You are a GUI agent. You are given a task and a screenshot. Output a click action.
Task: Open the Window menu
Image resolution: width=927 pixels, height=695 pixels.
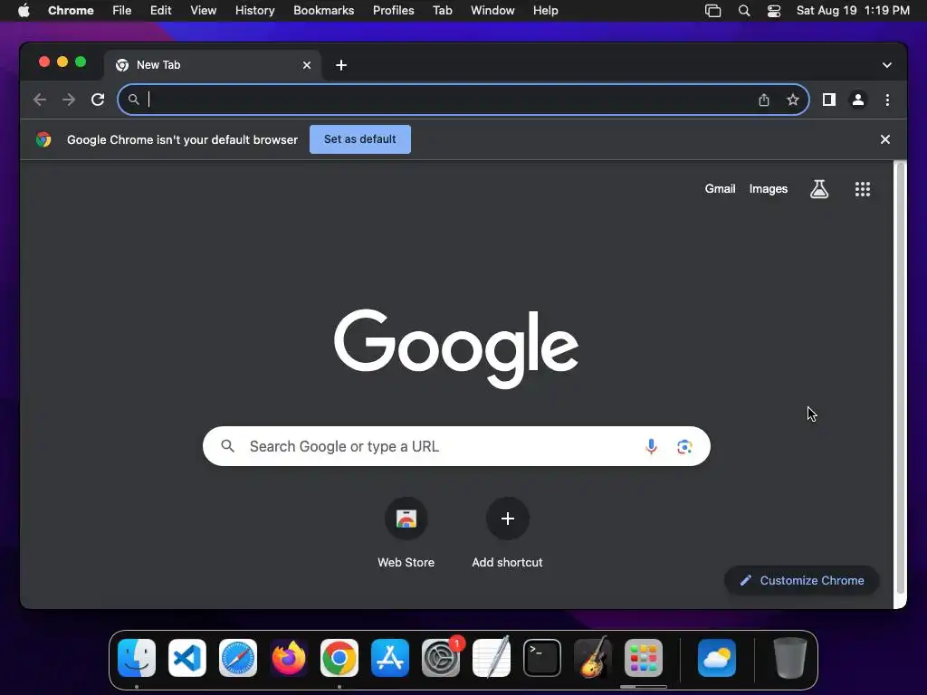click(x=492, y=11)
